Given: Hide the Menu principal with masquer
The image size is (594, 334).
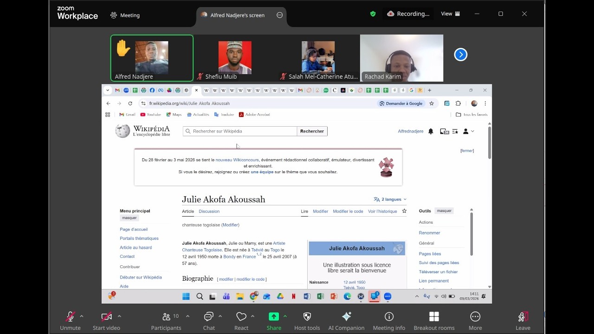Looking at the screenshot, I should [x=129, y=218].
